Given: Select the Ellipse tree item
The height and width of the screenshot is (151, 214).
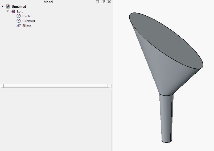Looking at the screenshot, I should coord(27,26).
